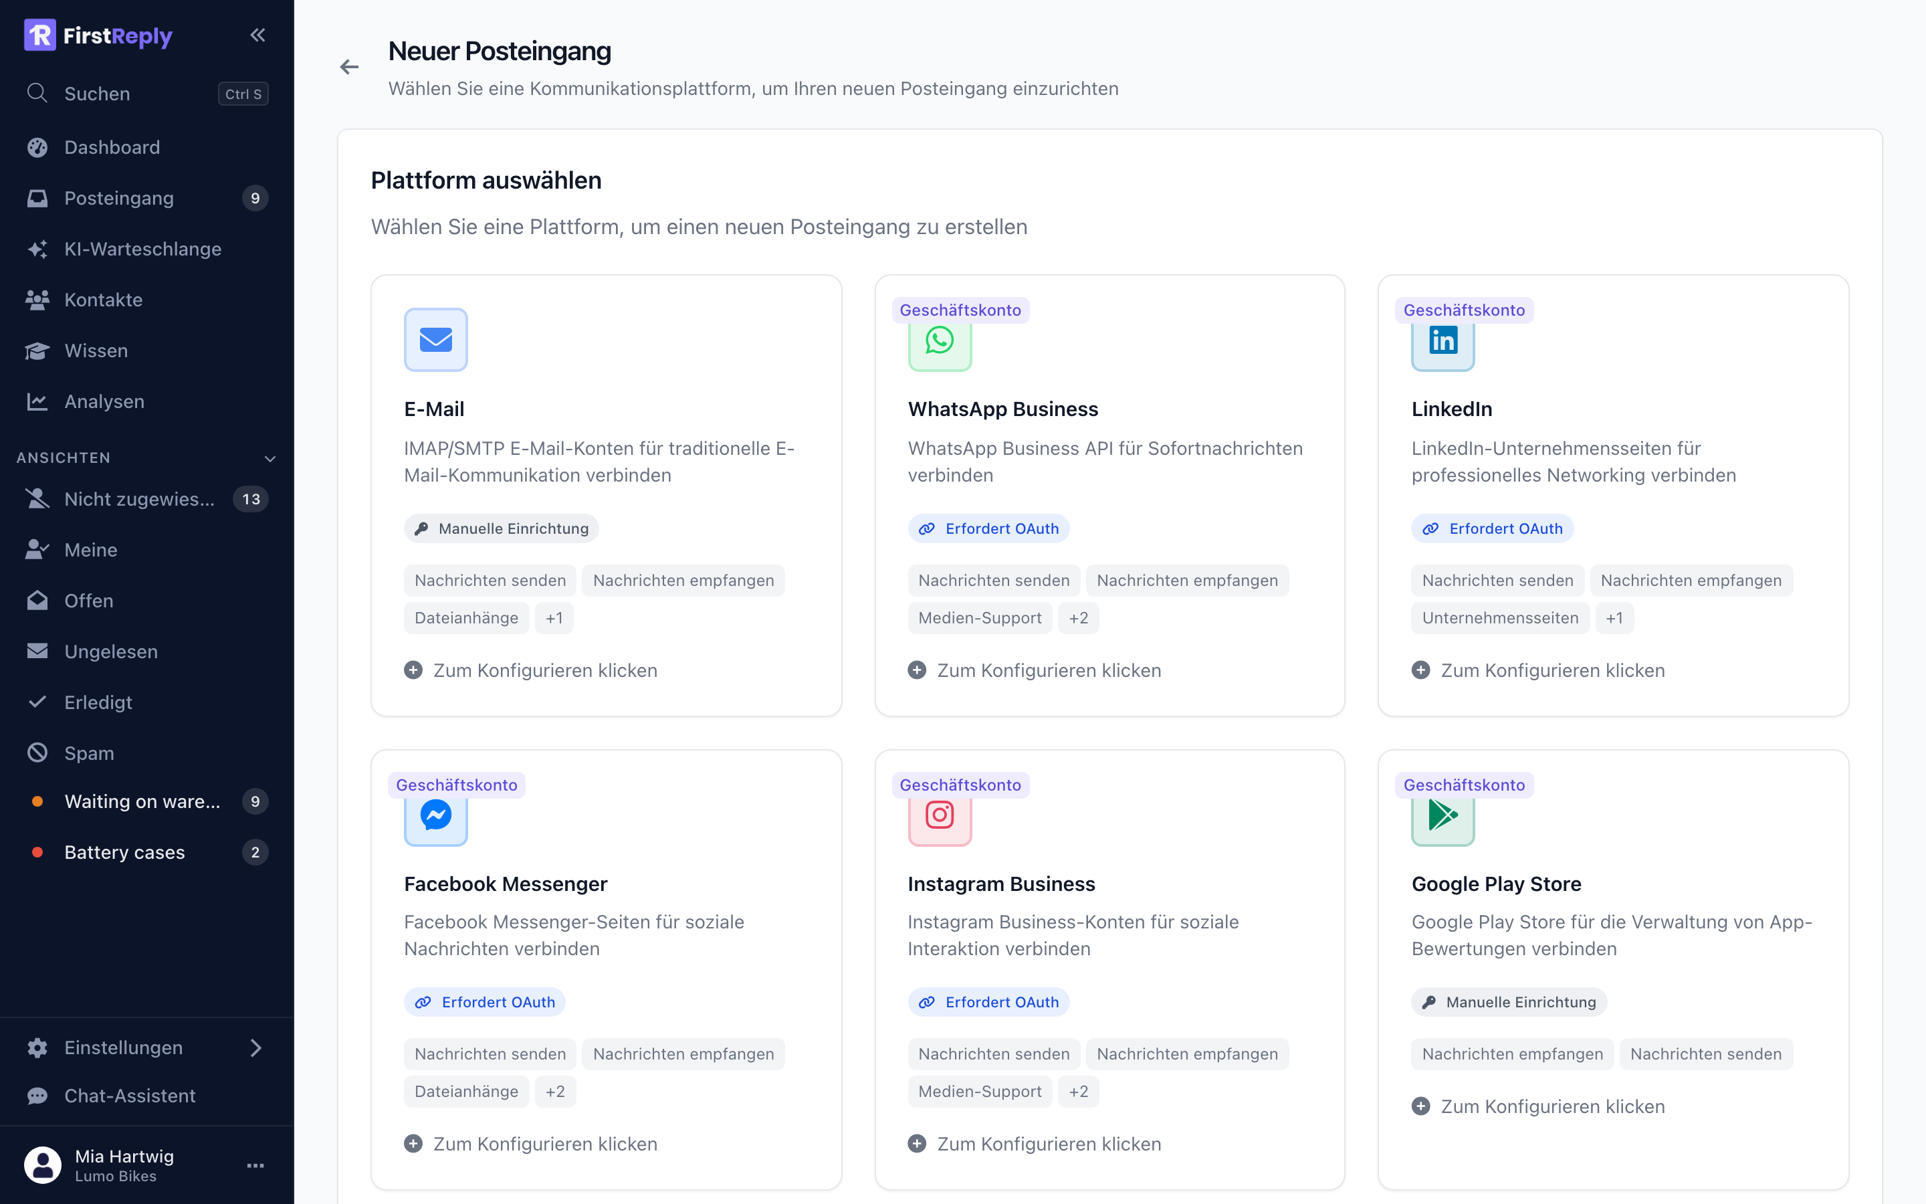Select the Meine view
This screenshot has height=1204, width=1926.
point(147,550)
